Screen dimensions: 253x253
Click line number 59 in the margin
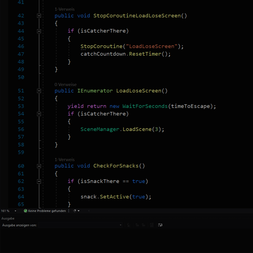click(x=21, y=152)
